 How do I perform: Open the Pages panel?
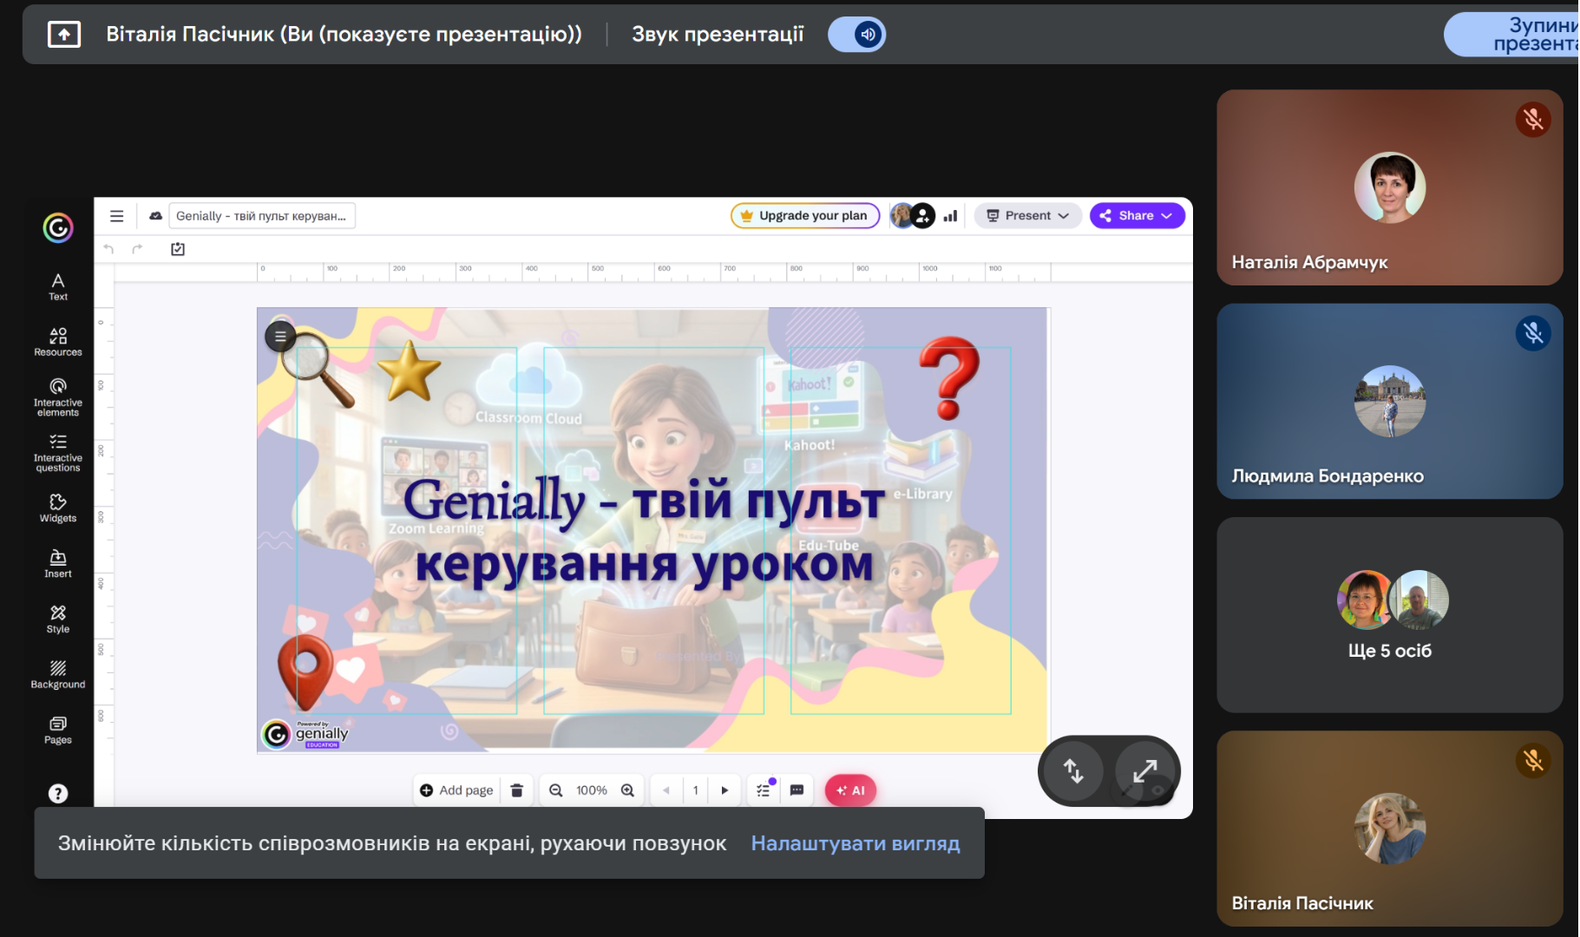click(x=57, y=730)
